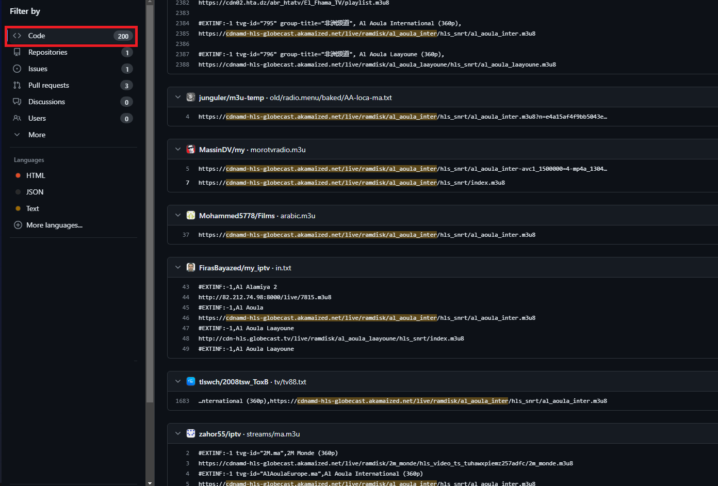Click the plus icon beside More languages
Viewport: 718px width, 486px height.
point(18,225)
